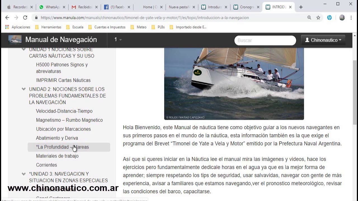
Task: Click the site padlock icon
Action: (36, 18)
